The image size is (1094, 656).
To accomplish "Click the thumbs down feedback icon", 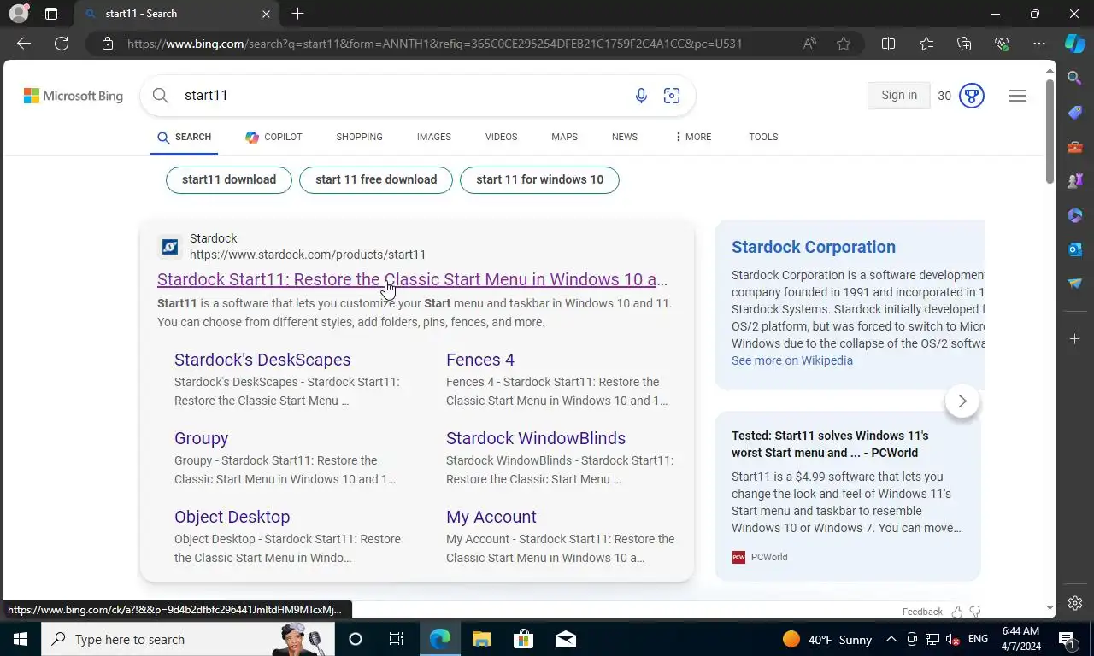I will click(975, 612).
